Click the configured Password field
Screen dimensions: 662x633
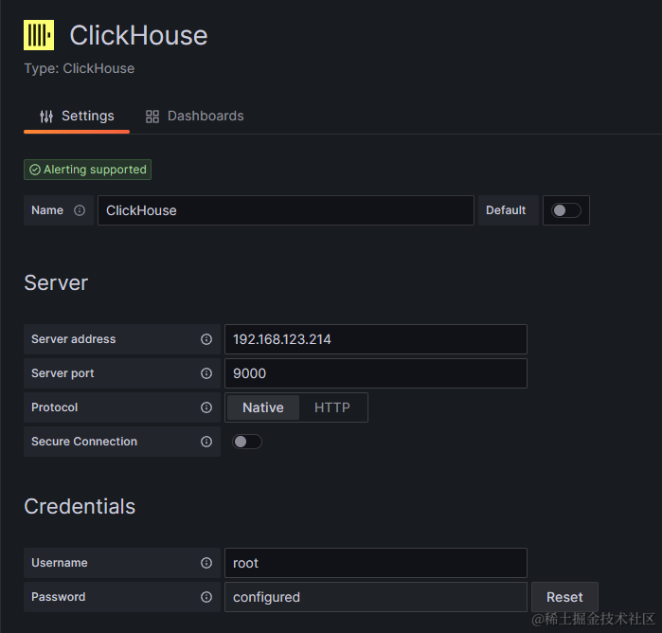pyautogui.click(x=376, y=597)
